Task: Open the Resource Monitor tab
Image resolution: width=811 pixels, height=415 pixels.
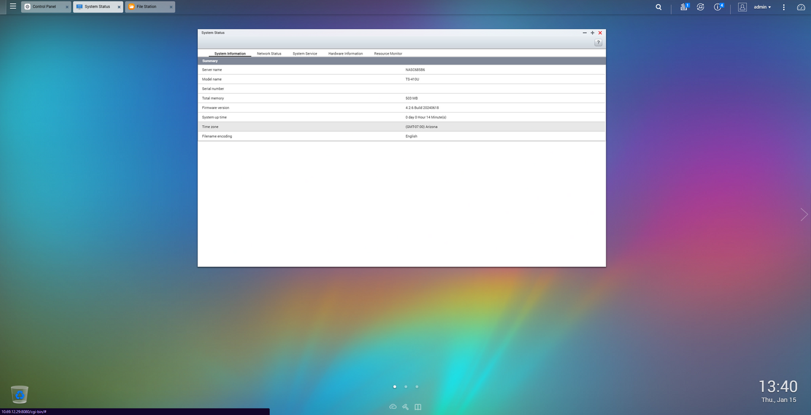Action: click(x=388, y=53)
